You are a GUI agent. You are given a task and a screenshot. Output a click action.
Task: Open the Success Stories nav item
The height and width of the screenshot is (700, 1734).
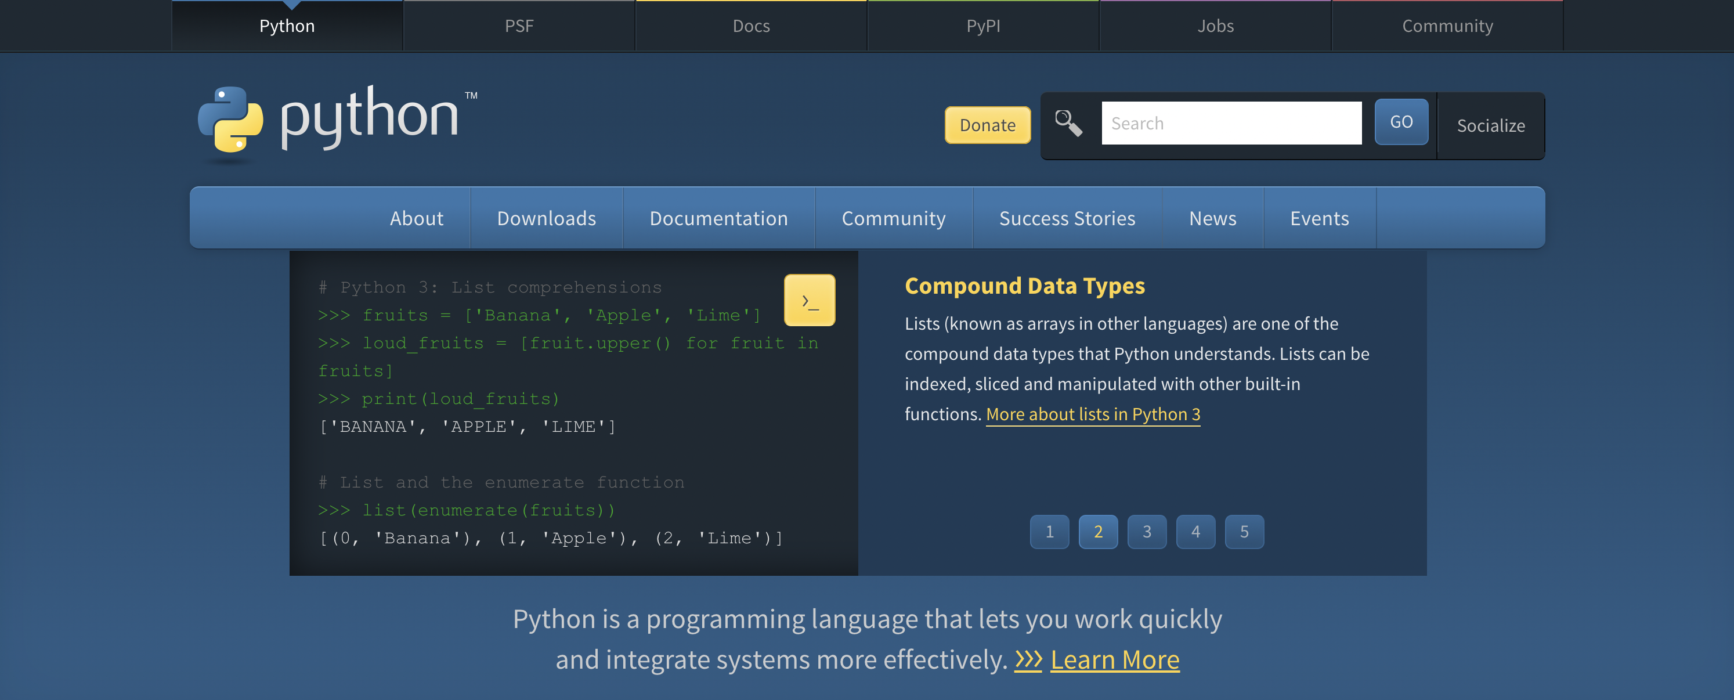click(x=1067, y=218)
